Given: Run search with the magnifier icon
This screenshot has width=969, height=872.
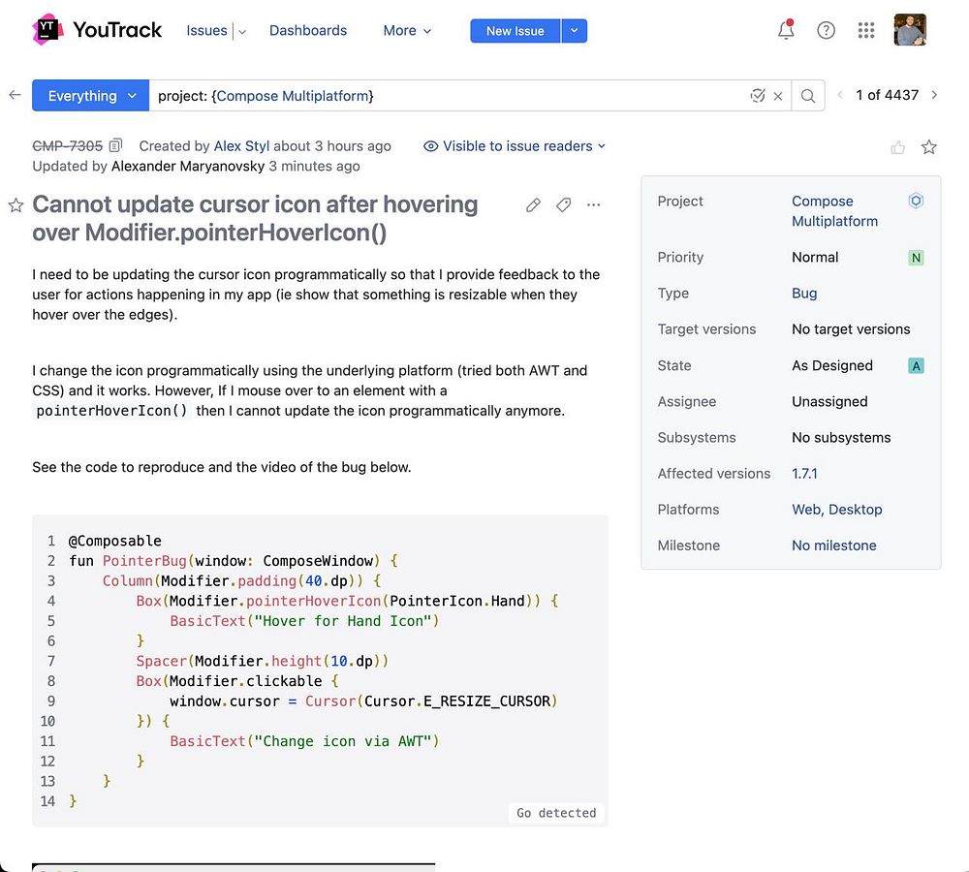Looking at the screenshot, I should pyautogui.click(x=808, y=96).
